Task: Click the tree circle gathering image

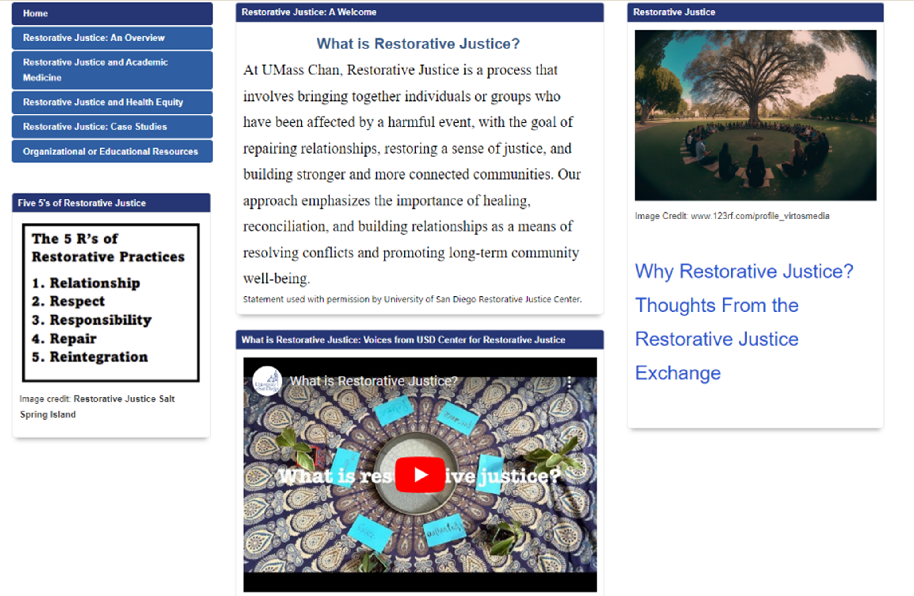Action: pyautogui.click(x=755, y=115)
